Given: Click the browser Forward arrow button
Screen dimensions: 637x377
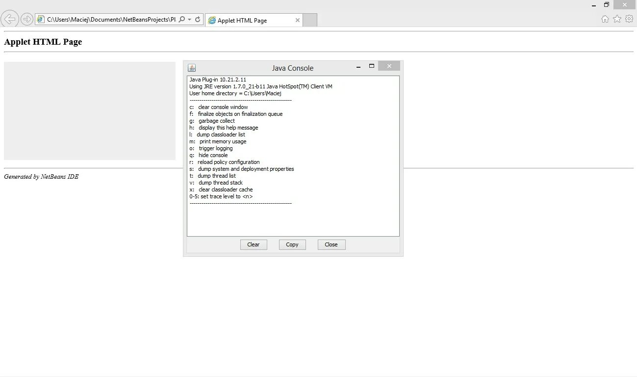Looking at the screenshot, I should coord(27,19).
